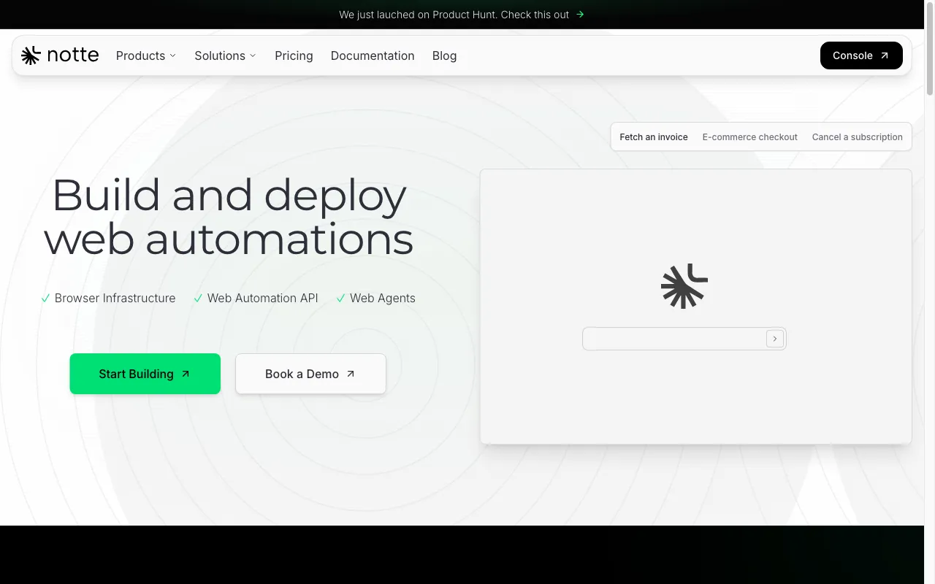Select the Fetch an invoice tab

tap(654, 137)
